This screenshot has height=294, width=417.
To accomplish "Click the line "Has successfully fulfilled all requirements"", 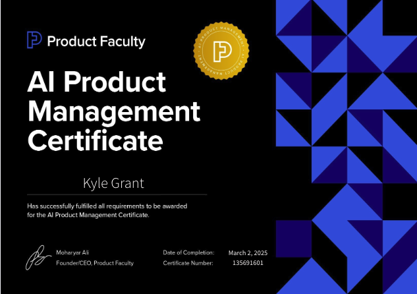I will click(x=107, y=206).
